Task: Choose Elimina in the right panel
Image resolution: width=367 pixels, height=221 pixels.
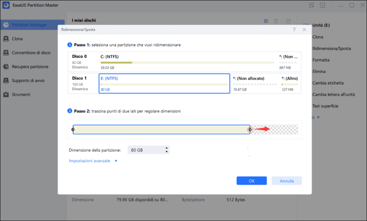Action: click(x=319, y=72)
